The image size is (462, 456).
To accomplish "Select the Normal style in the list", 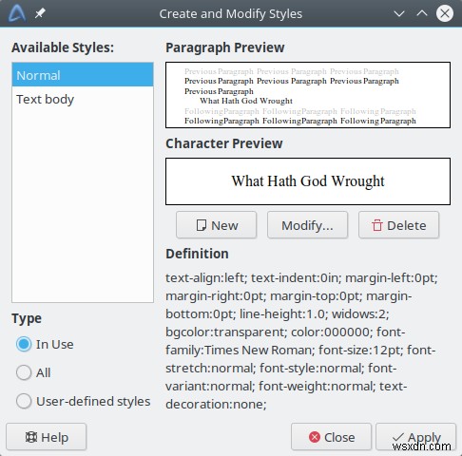I will (x=83, y=75).
